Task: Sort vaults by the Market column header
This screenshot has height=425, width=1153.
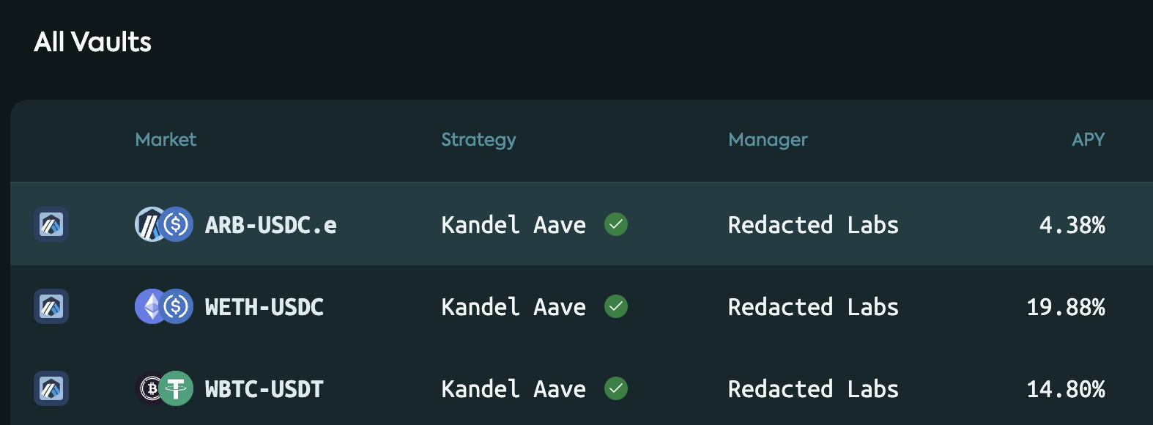Action: point(166,139)
